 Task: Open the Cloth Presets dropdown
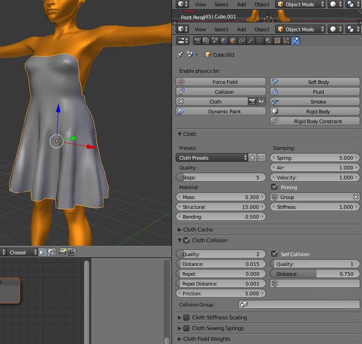point(212,157)
